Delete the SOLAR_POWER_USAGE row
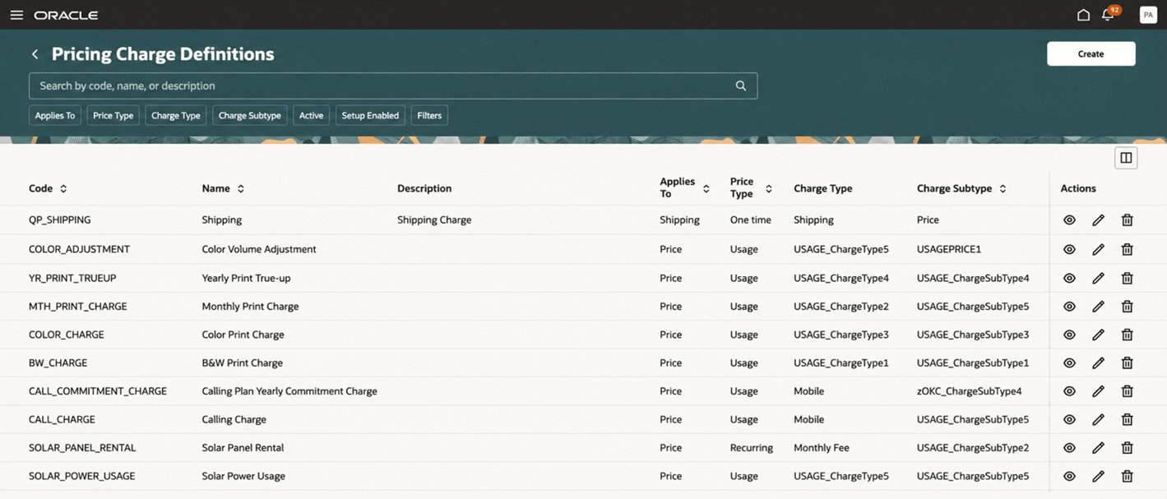This screenshot has height=499, width=1167. [x=1128, y=476]
